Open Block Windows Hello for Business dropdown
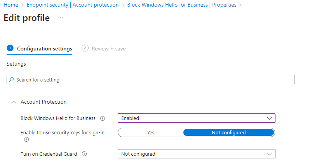Viewport: 312px width, 165px height. tap(196, 118)
